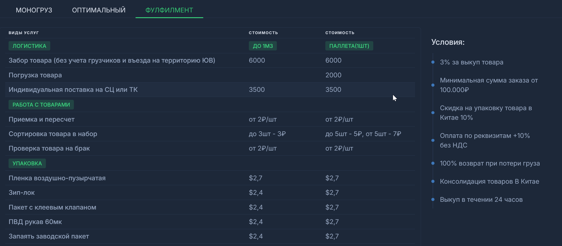Click Пленка воздушно-пузырчатая row label

(x=57, y=178)
